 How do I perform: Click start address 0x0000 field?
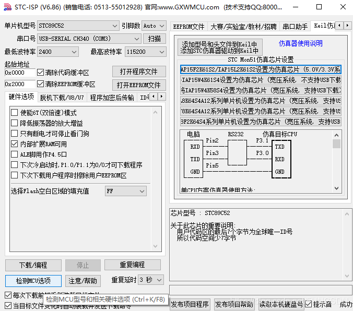20,73
